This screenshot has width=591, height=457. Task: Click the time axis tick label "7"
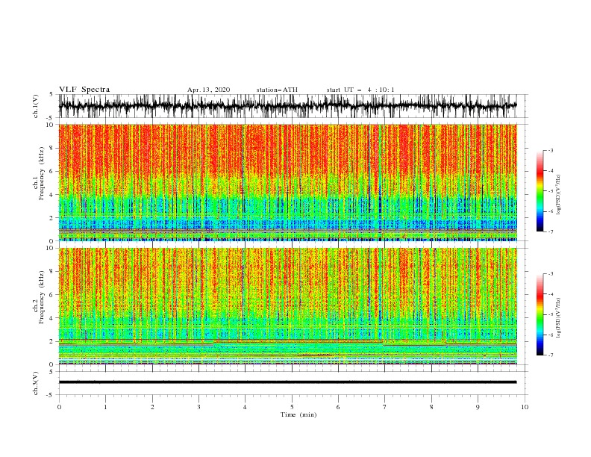385,407
